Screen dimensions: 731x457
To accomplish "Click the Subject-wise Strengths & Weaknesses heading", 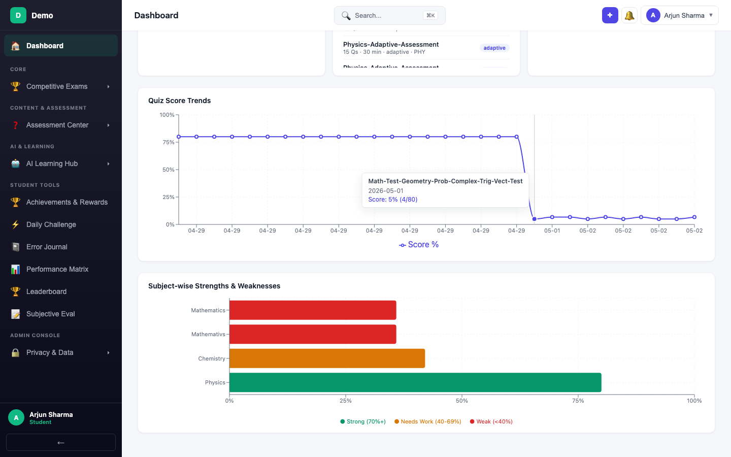I will point(214,286).
